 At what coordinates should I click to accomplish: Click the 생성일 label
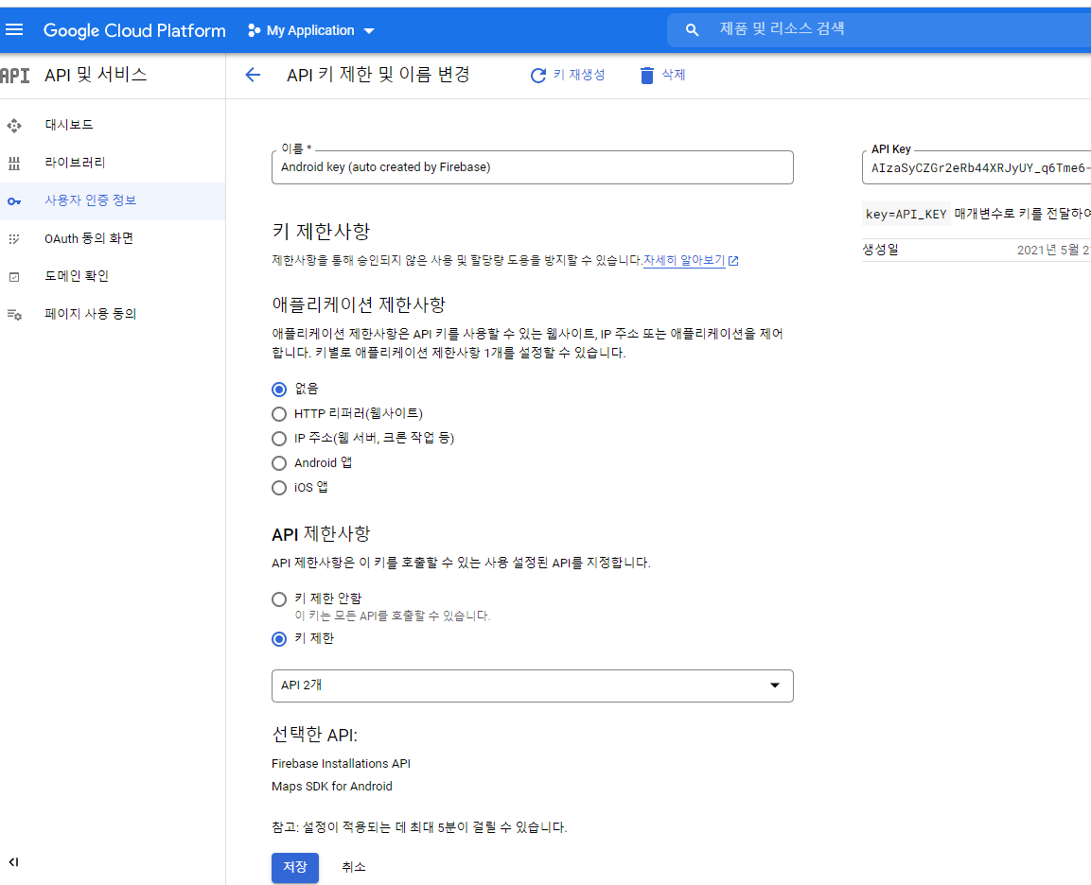[x=881, y=250]
